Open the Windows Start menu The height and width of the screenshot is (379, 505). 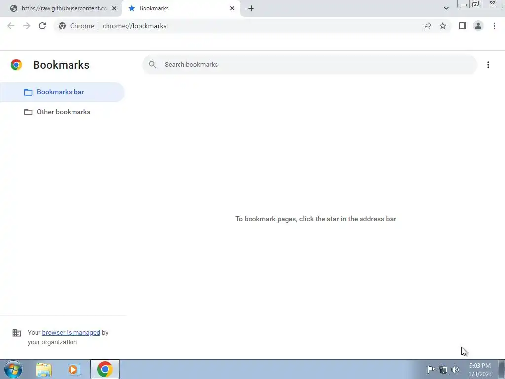pyautogui.click(x=13, y=369)
